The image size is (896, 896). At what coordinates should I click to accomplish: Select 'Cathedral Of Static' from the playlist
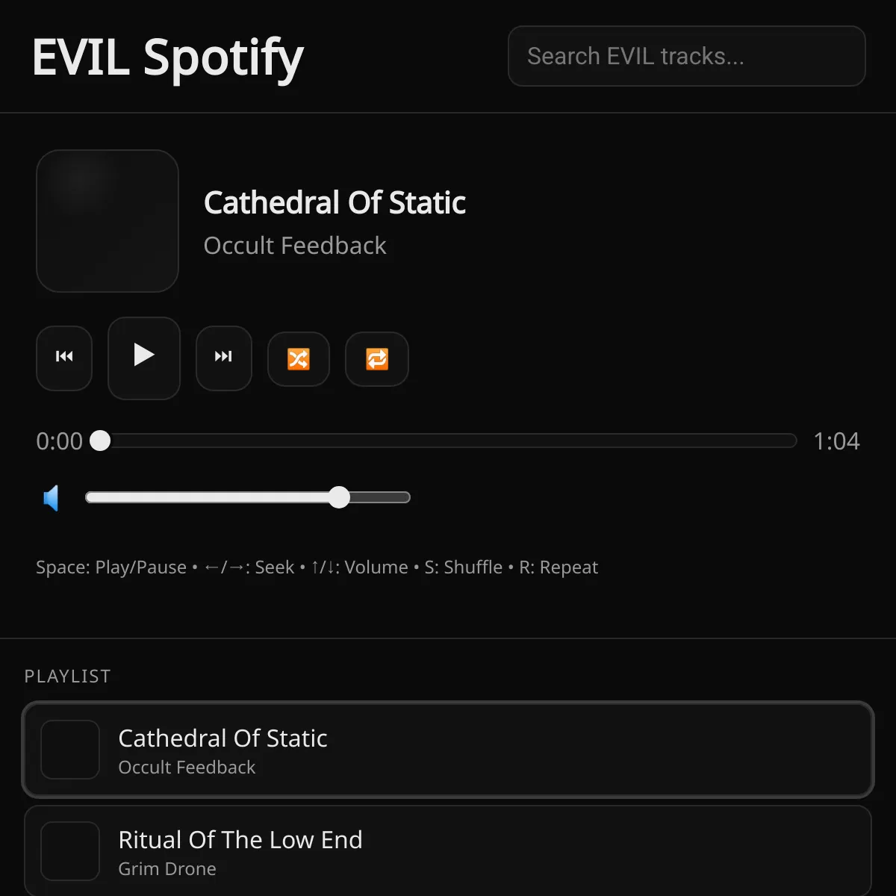448,750
